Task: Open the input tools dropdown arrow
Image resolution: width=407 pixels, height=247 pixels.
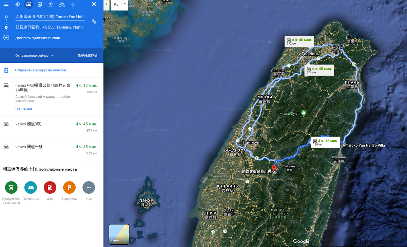Action: (x=124, y=5)
